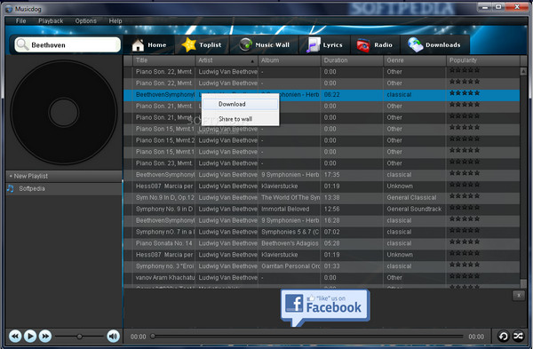This screenshot has width=533, height=349.
Task: Click the Radio icon
Action: click(x=363, y=45)
